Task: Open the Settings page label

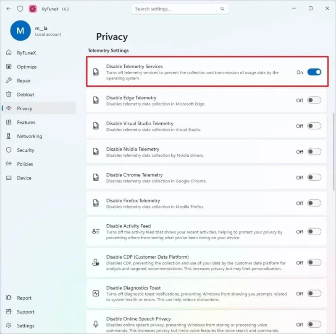Action: pos(26,326)
